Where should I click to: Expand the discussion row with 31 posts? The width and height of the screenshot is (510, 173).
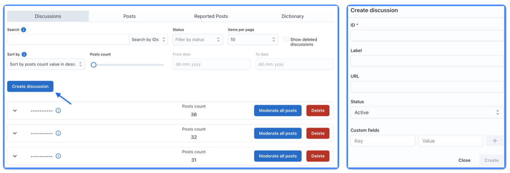(x=15, y=156)
